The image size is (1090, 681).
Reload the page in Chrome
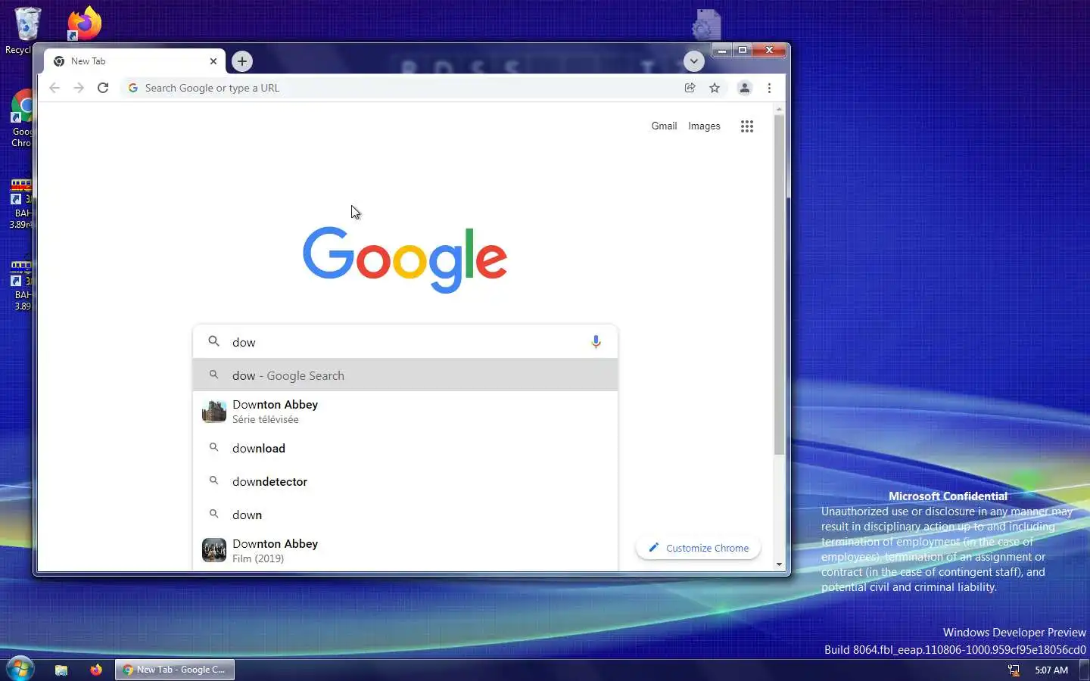tap(103, 88)
